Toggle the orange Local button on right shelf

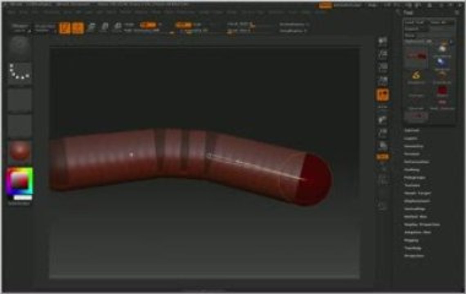pos(383,95)
